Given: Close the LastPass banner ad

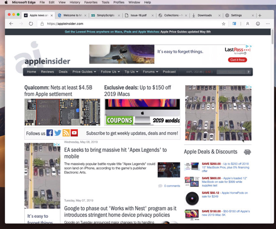Looking at the screenshot, I should (250, 46).
